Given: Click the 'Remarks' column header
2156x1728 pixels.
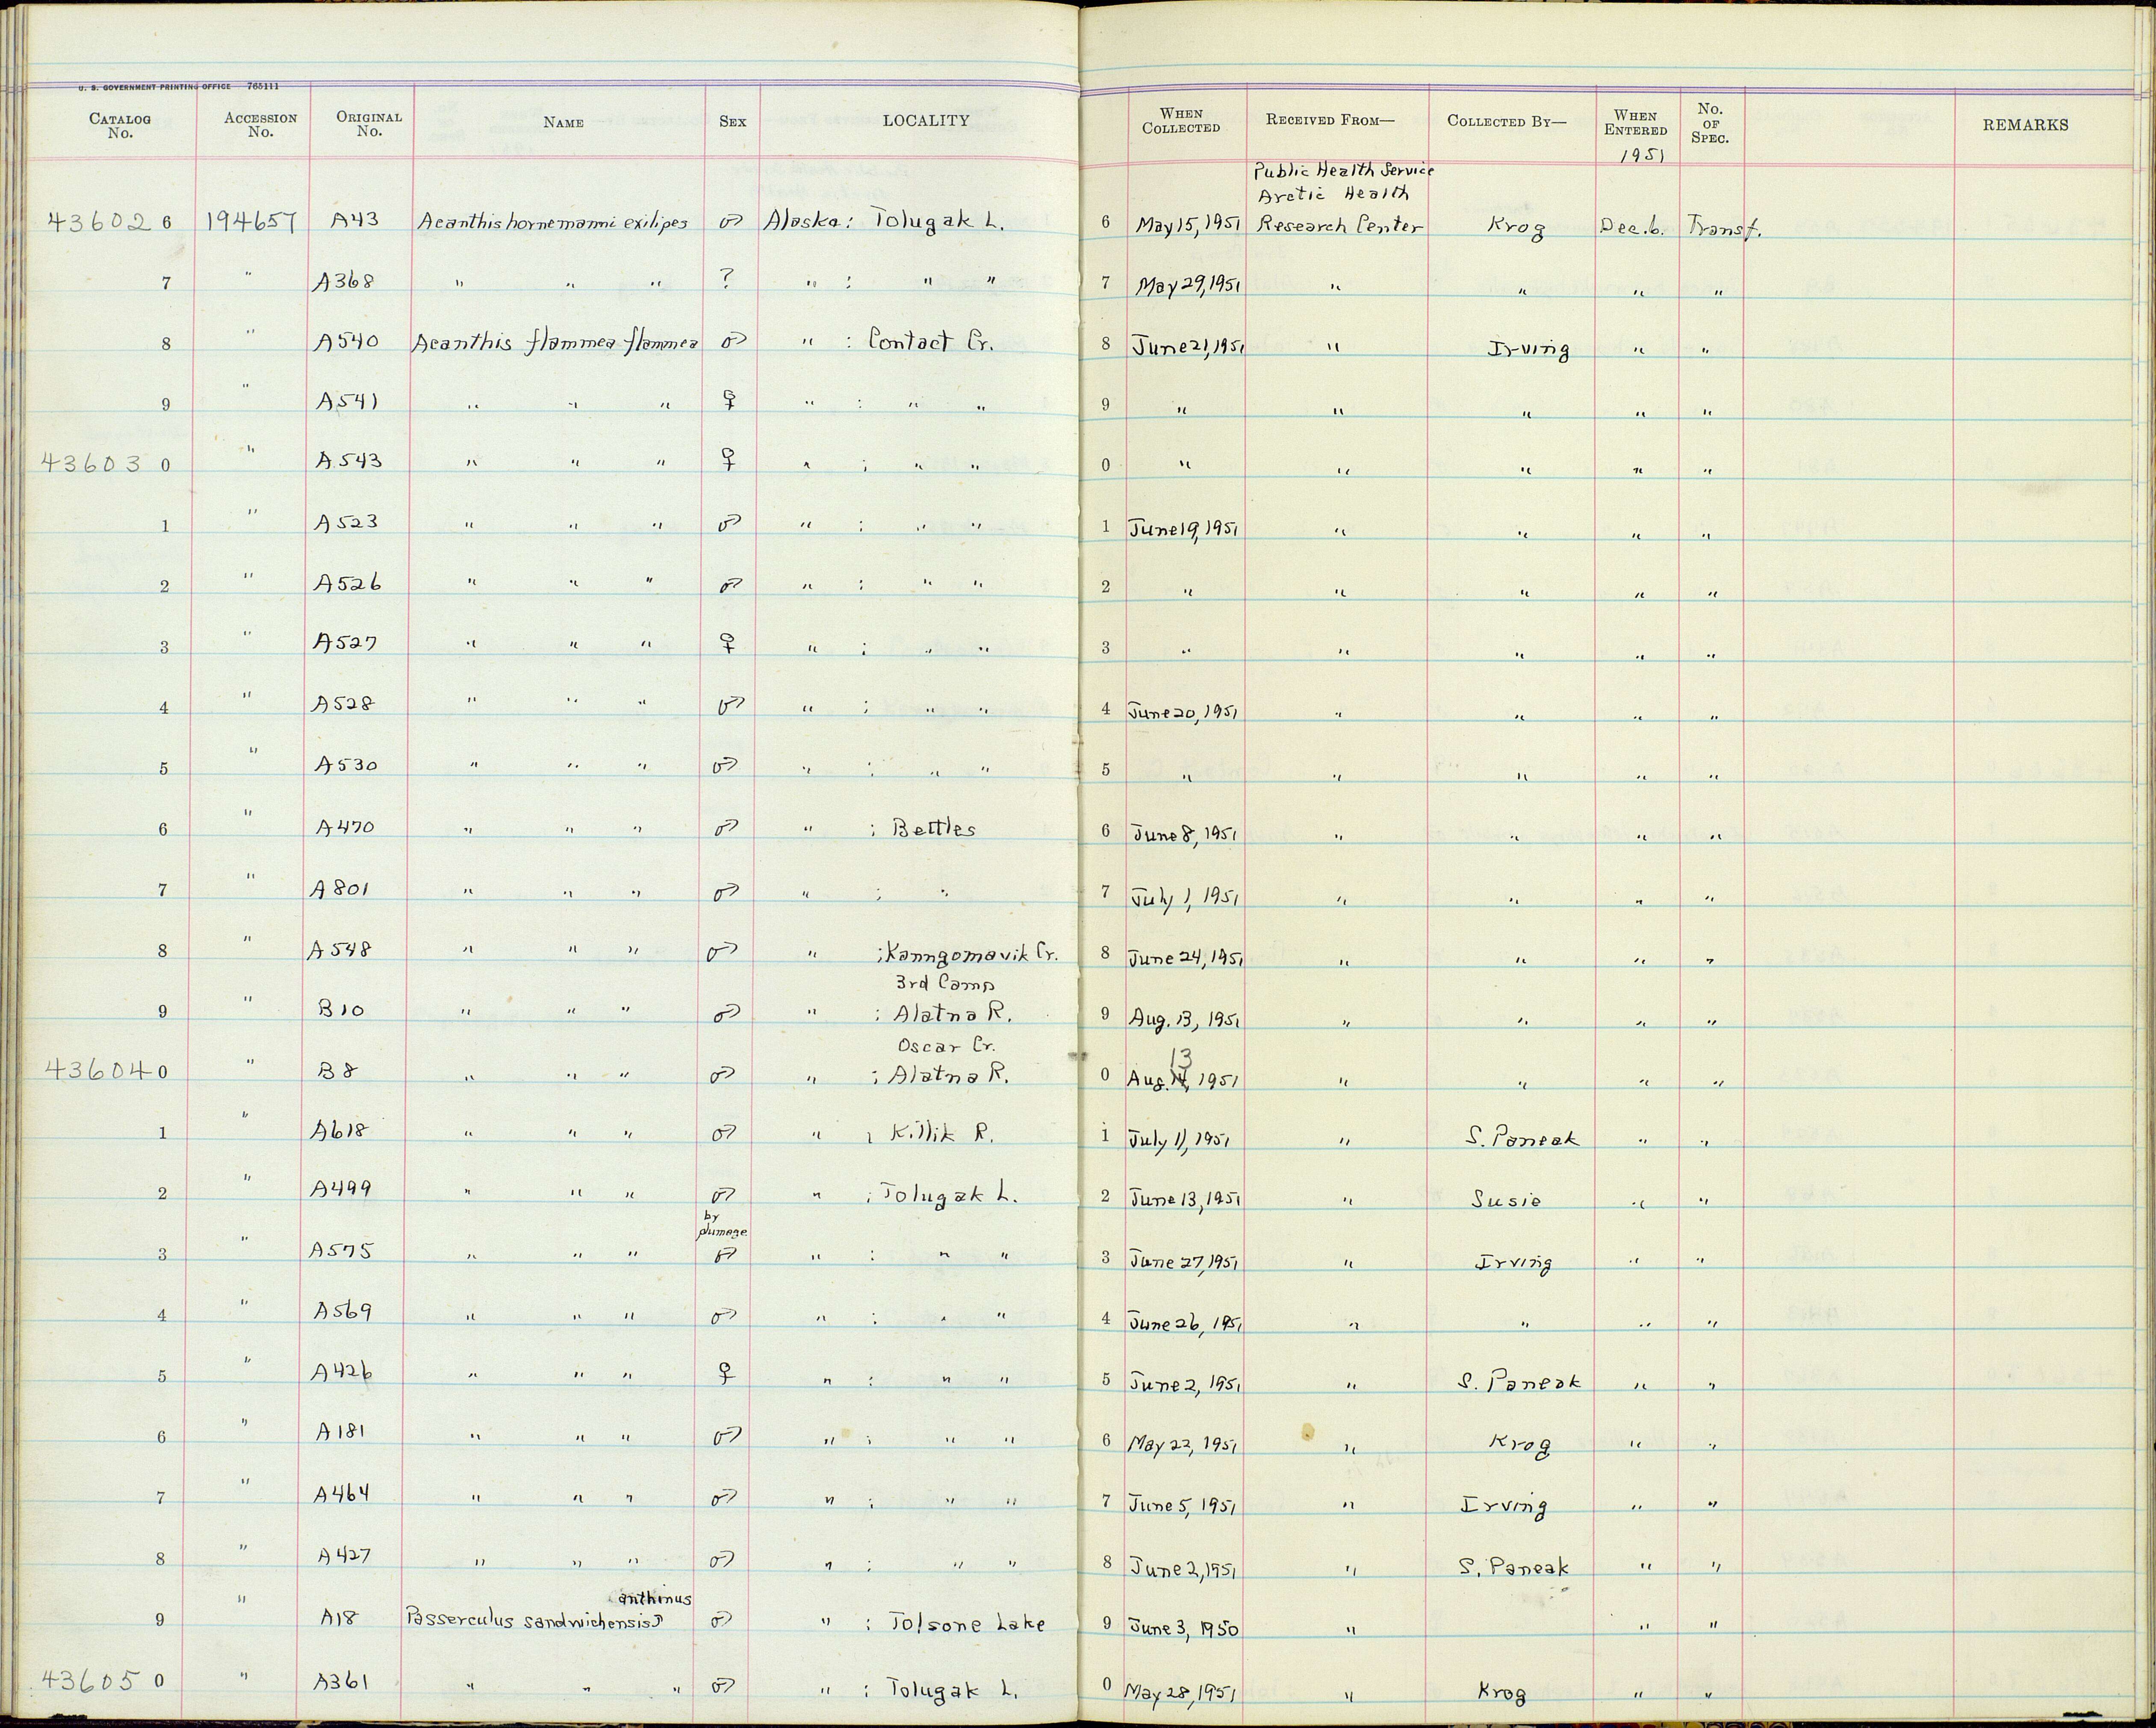Looking at the screenshot, I should (2025, 125).
